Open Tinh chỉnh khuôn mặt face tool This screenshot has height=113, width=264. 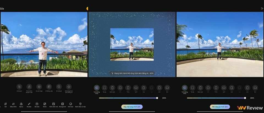coord(29,87)
